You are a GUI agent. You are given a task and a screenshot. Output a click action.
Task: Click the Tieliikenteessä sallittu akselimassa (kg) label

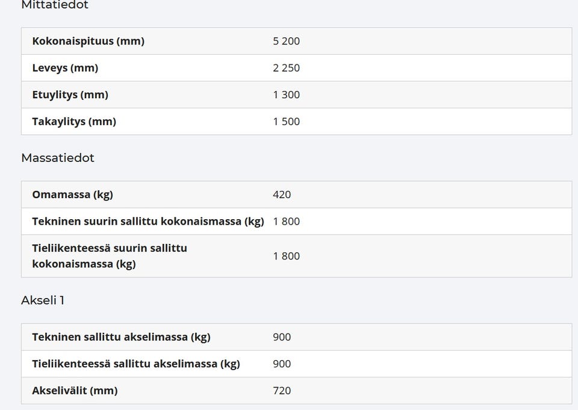136,364
